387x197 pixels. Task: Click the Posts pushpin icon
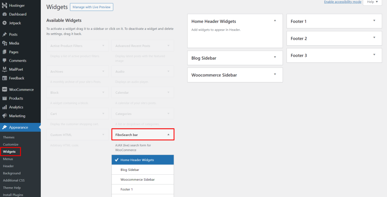pyautogui.click(x=5, y=34)
